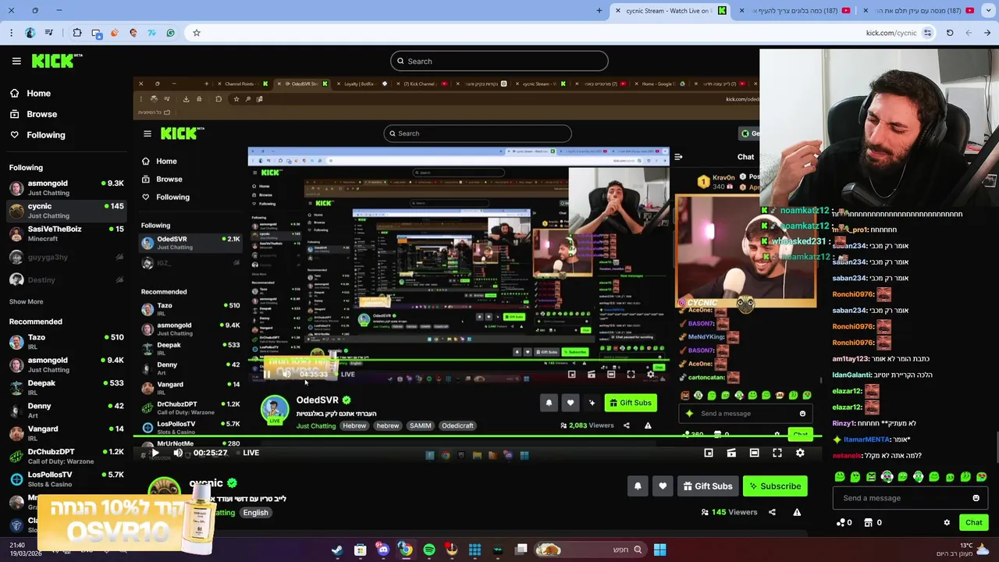Open new browser tab with plus

click(599, 11)
